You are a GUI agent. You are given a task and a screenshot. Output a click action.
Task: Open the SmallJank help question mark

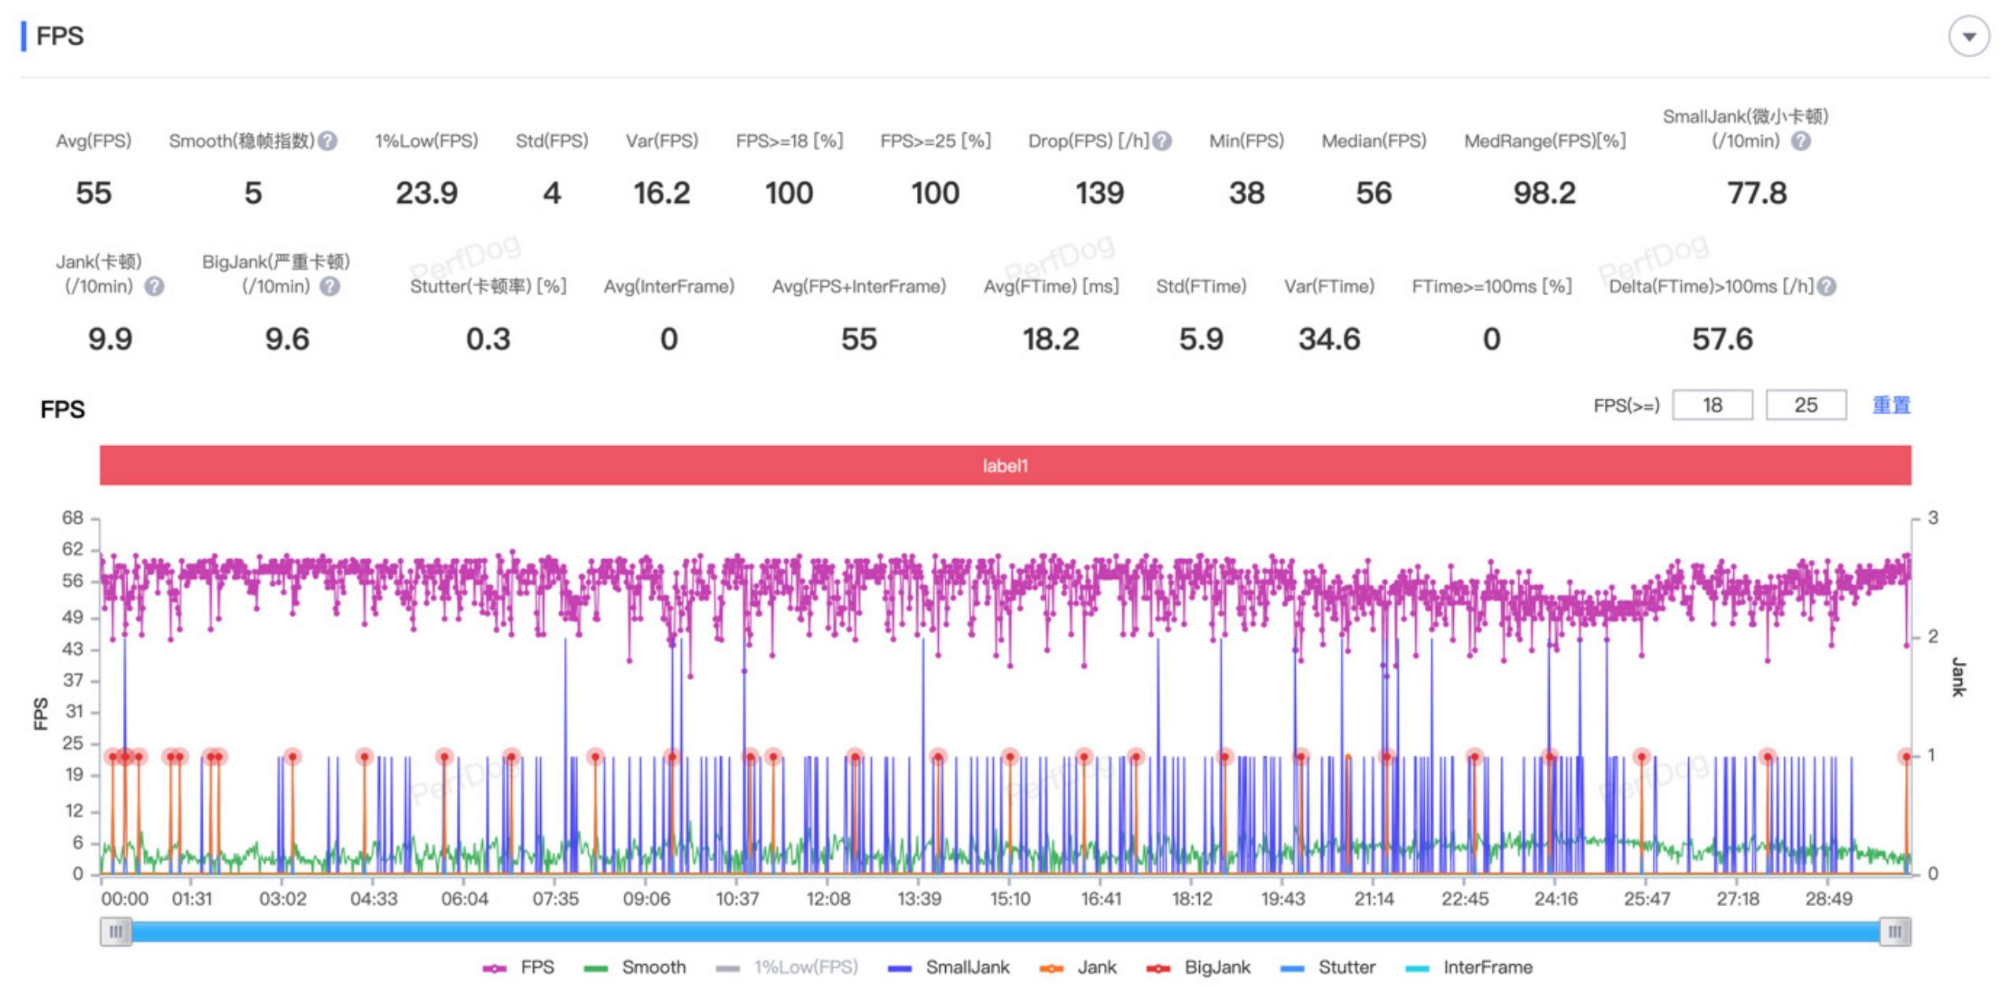coord(1801,142)
